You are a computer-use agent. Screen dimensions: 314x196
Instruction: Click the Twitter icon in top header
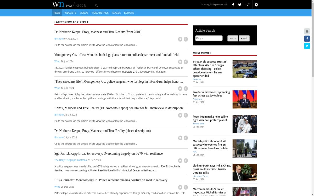(x=240, y=5)
